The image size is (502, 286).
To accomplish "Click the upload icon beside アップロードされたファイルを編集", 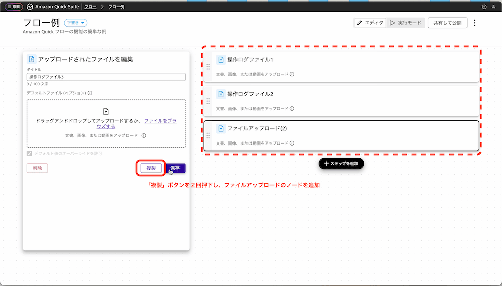I will coord(31,59).
